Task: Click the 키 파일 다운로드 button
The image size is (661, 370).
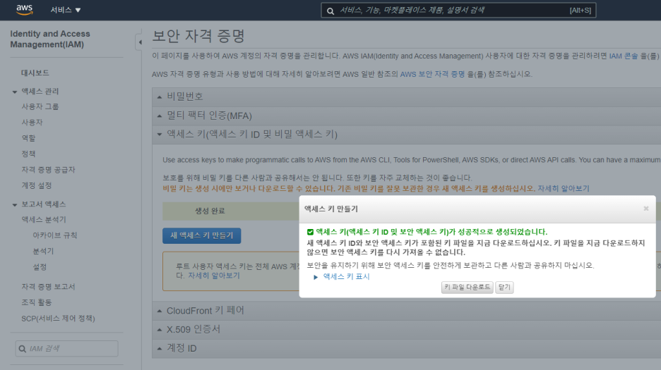Action: pos(468,288)
